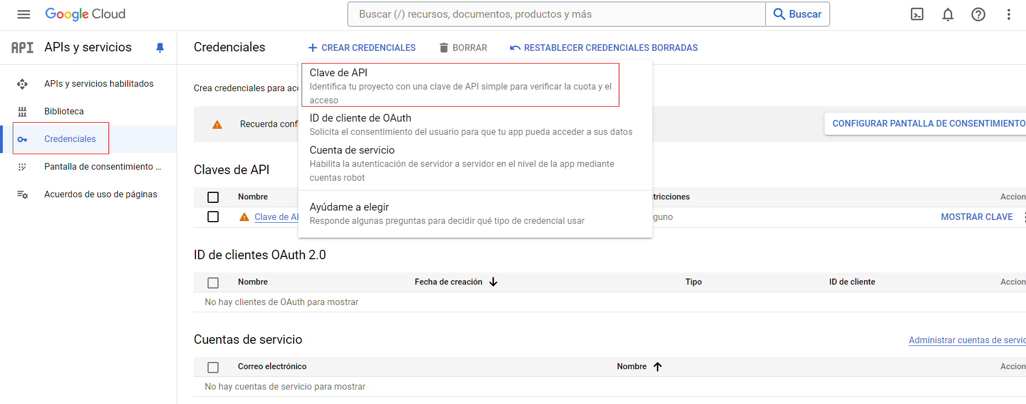This screenshot has width=1026, height=404.
Task: Check the Clave de API row checkbox
Action: 213,217
